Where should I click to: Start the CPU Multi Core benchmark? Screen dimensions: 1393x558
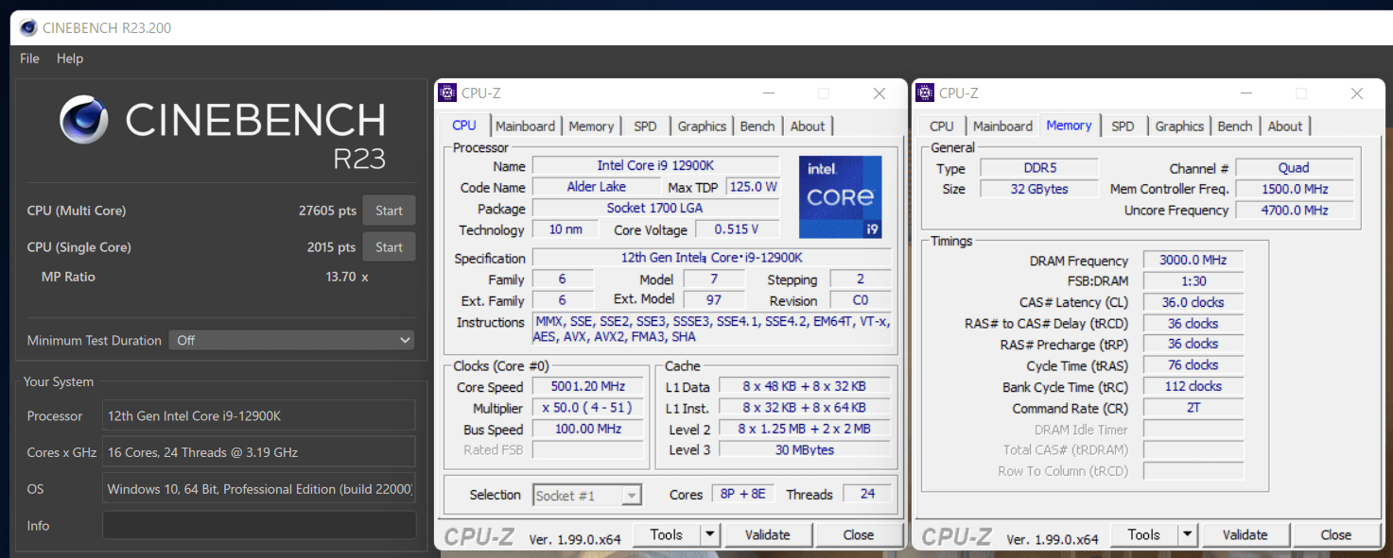389,211
